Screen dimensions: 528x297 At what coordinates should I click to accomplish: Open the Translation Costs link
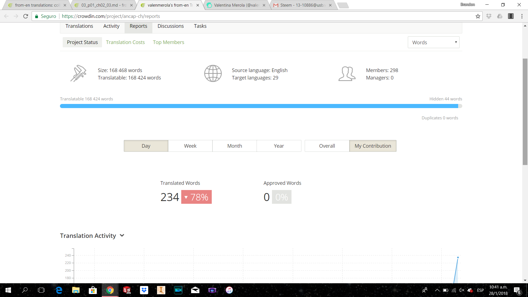pyautogui.click(x=125, y=42)
